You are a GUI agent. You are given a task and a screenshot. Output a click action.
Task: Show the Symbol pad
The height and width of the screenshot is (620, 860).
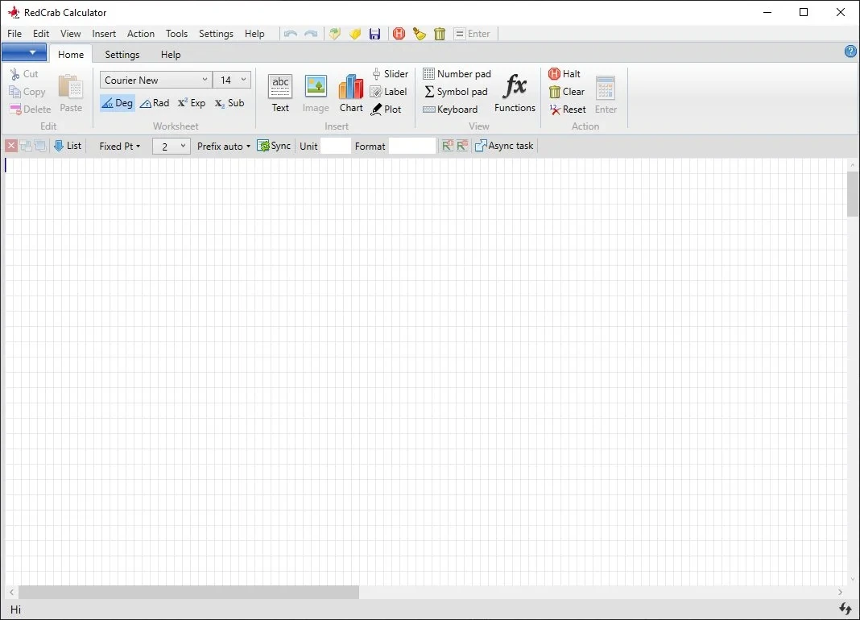456,92
